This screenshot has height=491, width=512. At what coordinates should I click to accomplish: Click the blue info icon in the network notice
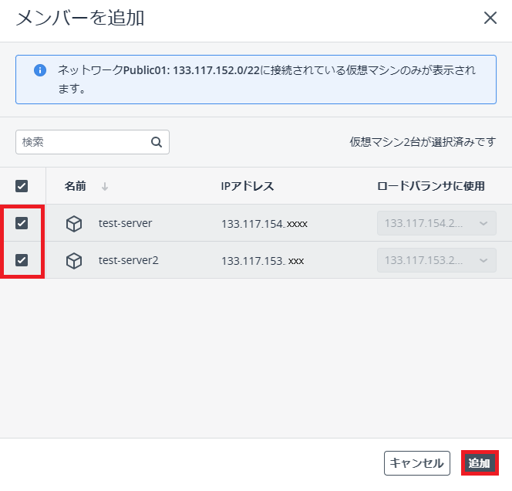point(40,70)
